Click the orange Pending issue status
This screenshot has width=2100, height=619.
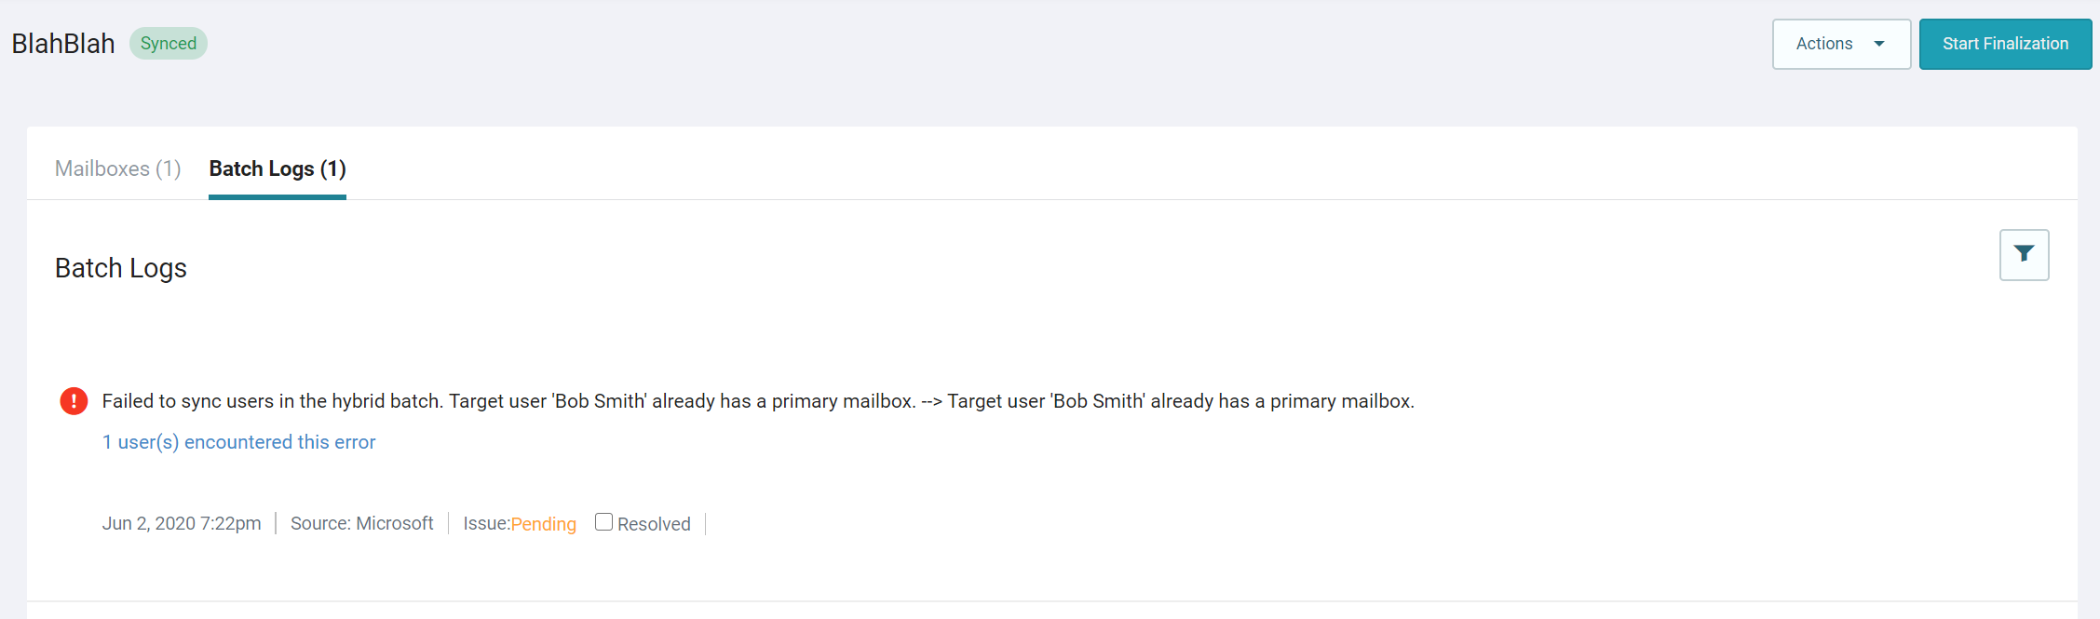544,524
